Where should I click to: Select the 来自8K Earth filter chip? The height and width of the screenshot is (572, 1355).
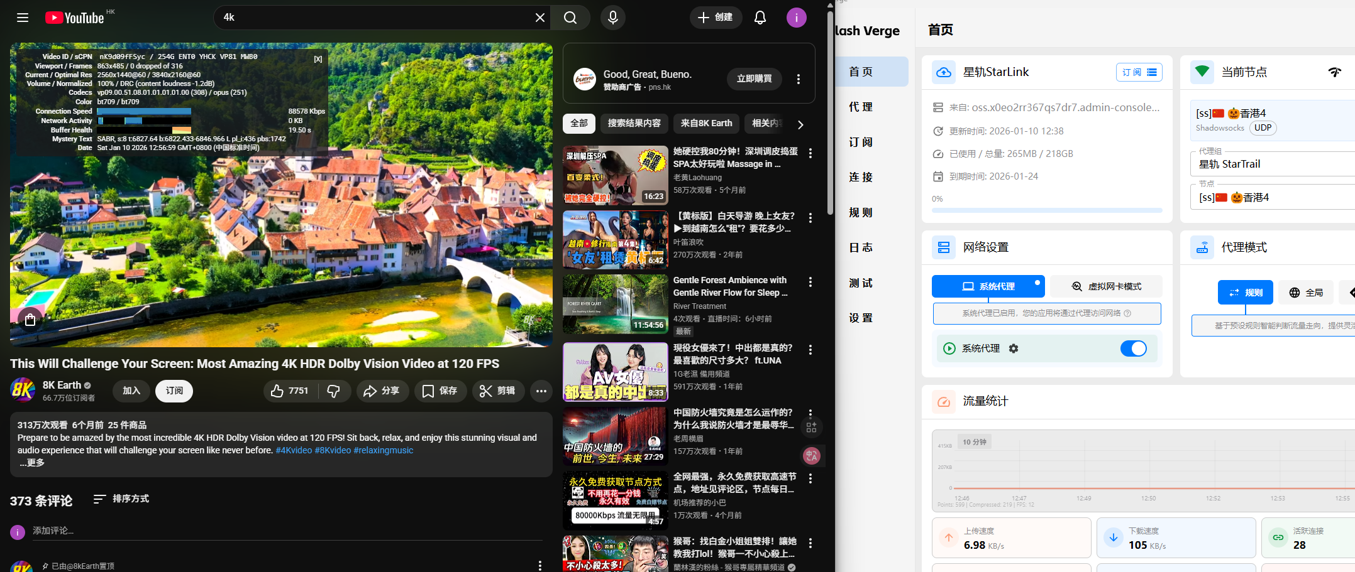coord(705,124)
